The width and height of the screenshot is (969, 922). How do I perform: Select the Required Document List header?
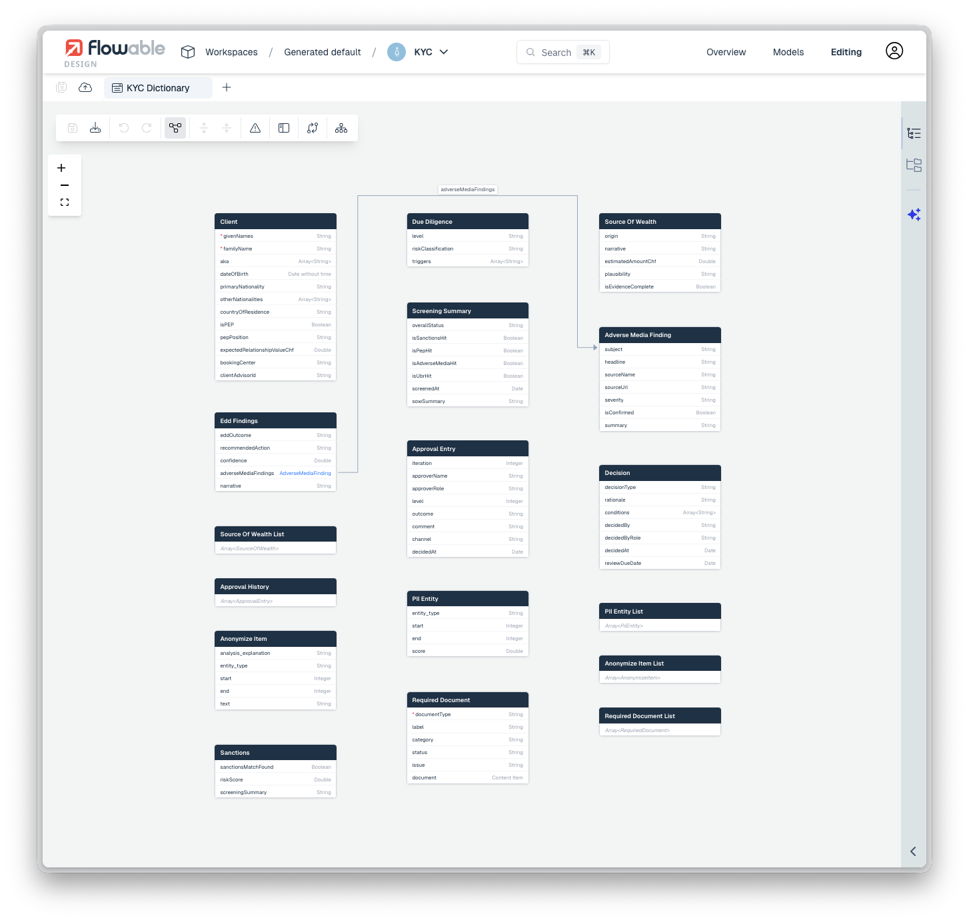(x=660, y=716)
